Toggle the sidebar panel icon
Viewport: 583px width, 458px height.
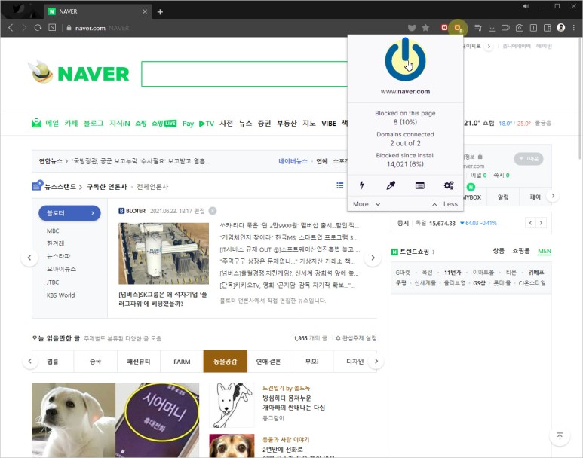[547, 28]
